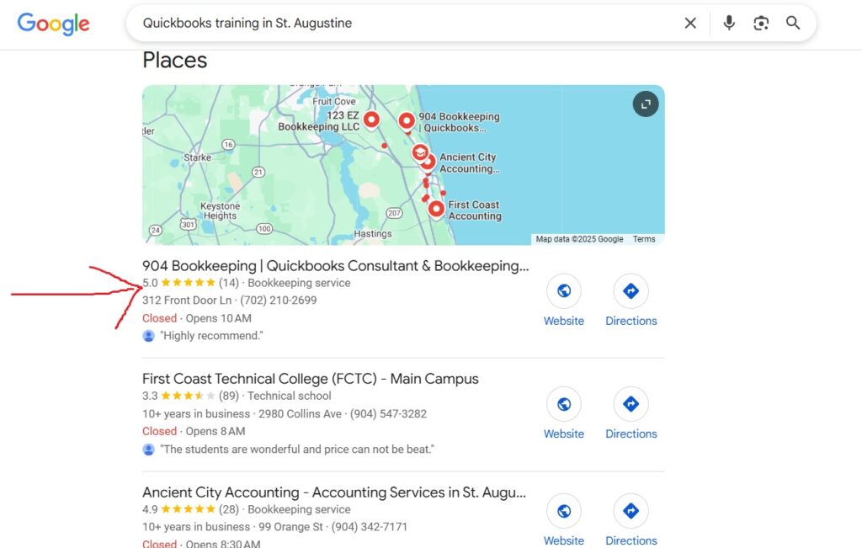
Task: Get Directions to 904 Bookkeeping
Action: click(631, 301)
